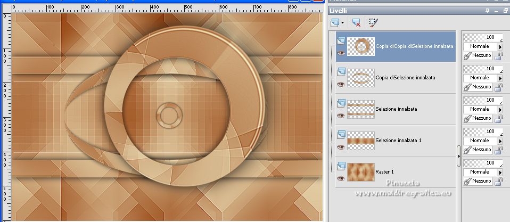This screenshot has width=510, height=222.
Task: Click the raster layer icon of 'Selezione innalzata 1'
Action: pos(341,135)
